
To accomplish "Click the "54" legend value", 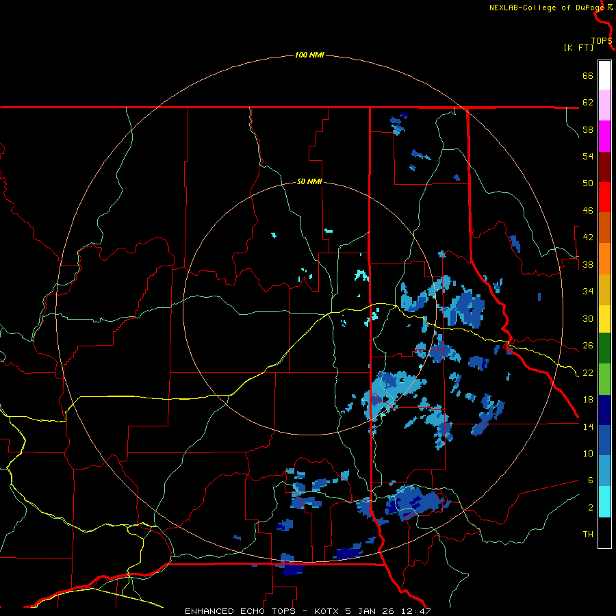I will click(588, 156).
